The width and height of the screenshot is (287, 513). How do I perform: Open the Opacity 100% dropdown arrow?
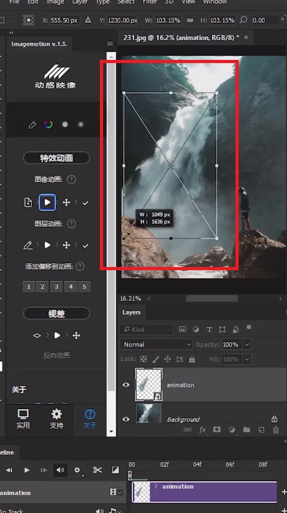point(247,345)
